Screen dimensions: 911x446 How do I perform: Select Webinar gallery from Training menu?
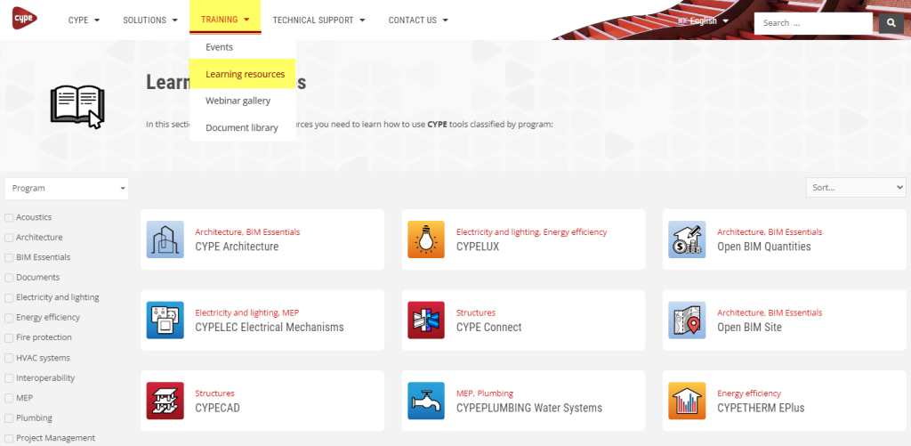[238, 101]
